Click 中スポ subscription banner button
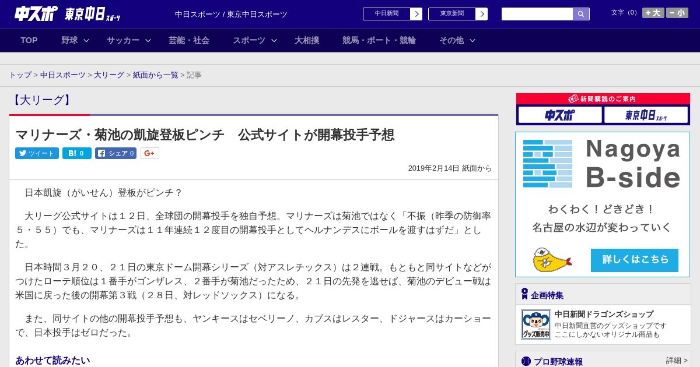 [x=560, y=115]
